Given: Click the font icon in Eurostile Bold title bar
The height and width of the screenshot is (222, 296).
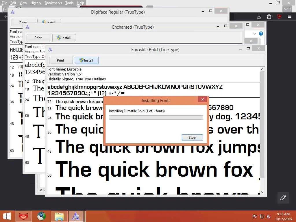Looking at the screenshot, I should click(x=50, y=49).
